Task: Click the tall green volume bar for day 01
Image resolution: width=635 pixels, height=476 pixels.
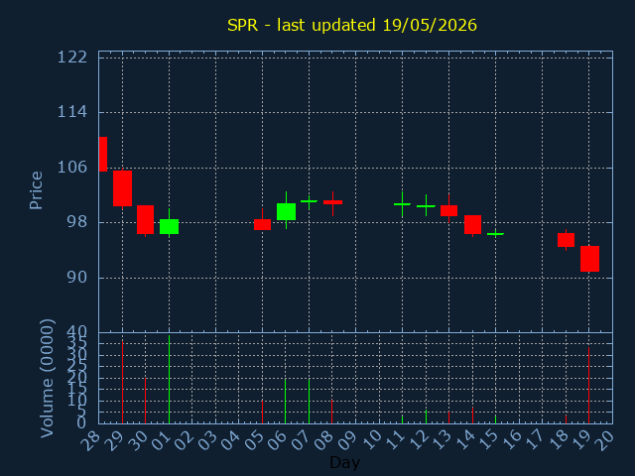Action: [x=170, y=379]
